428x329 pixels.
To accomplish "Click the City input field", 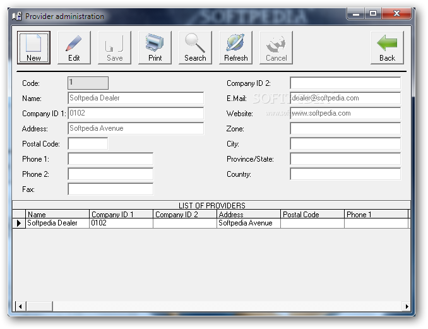I will [345, 143].
